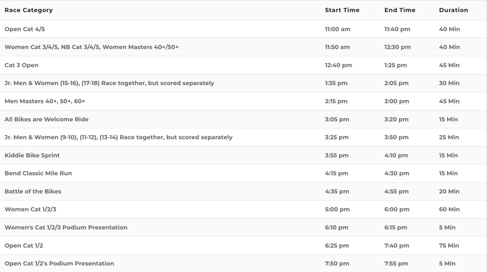Viewport: 487px width, 272px height.
Task: Click the 6:25 pm start time
Action: coord(337,246)
